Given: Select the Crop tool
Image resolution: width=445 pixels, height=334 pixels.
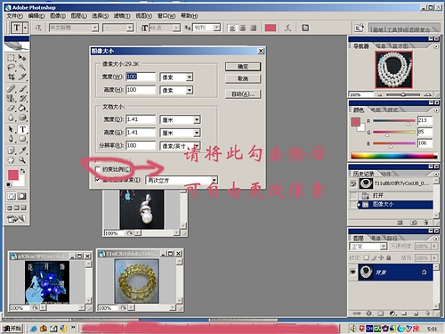Looking at the screenshot, I should 12,77.
